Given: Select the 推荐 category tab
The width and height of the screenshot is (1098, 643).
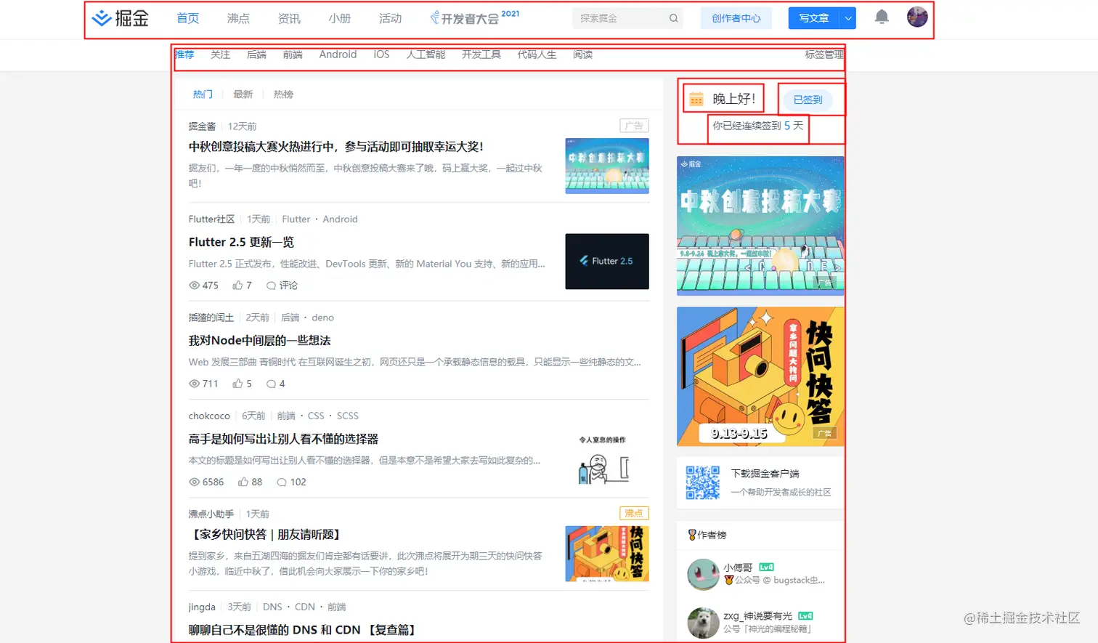Looking at the screenshot, I should tap(184, 54).
